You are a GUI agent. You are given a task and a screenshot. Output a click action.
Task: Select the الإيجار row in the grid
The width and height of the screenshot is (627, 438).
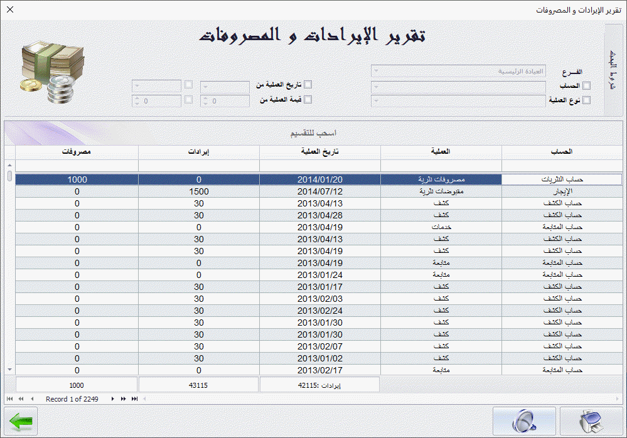439,191
